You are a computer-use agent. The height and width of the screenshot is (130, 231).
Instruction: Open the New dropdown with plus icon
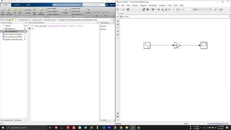pyautogui.click(x=15, y=11)
